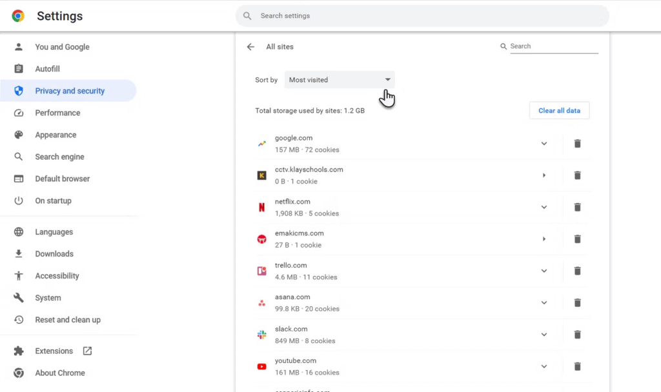Go to Autofill in the sidebar
Image resolution: width=661 pixels, height=392 pixels.
point(47,69)
